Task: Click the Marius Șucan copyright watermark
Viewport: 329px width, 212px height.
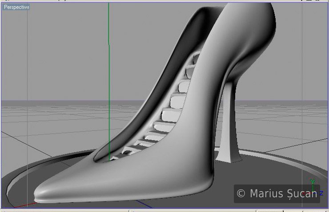Action: click(x=277, y=193)
